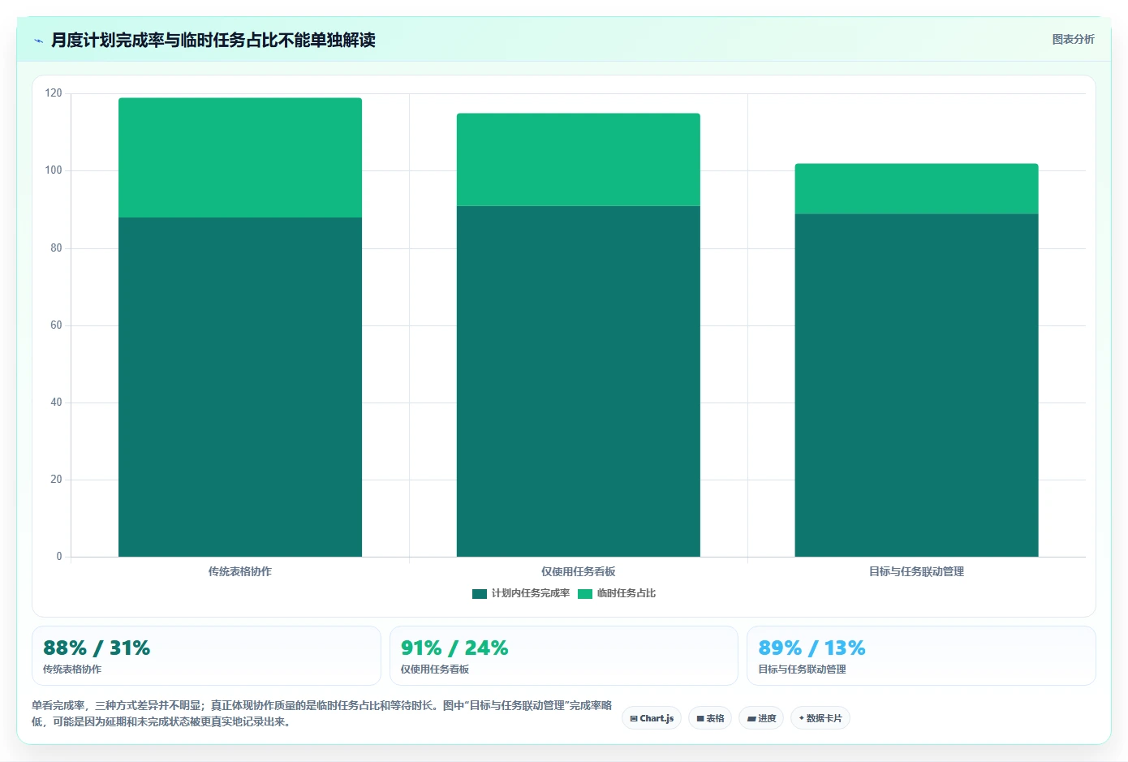Click the light green segment for 传统表格协作

(240, 157)
